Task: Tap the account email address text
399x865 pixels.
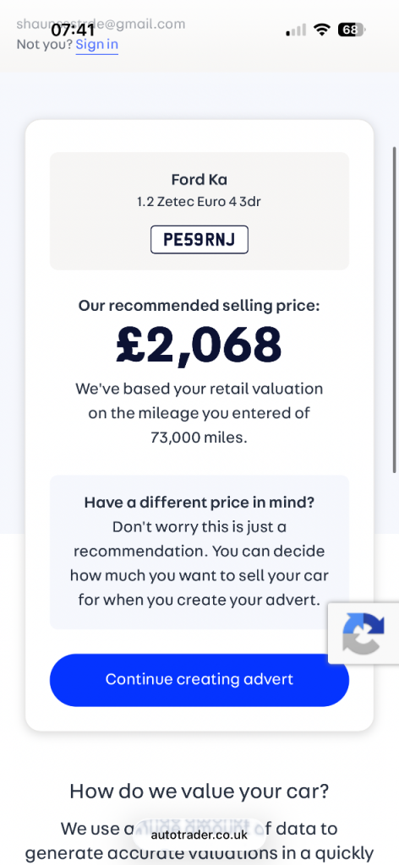Action: click(101, 24)
